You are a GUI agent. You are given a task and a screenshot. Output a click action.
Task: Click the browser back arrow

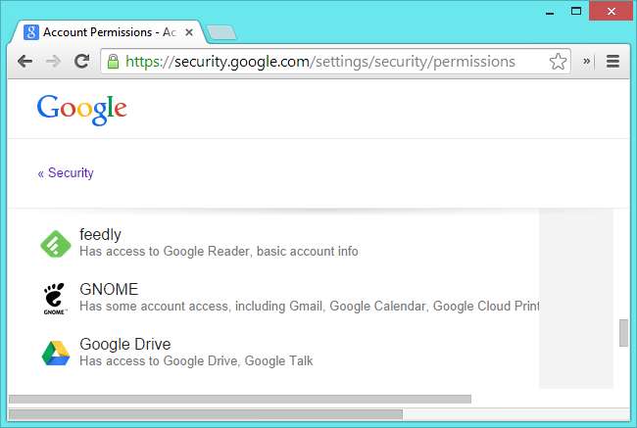point(24,61)
